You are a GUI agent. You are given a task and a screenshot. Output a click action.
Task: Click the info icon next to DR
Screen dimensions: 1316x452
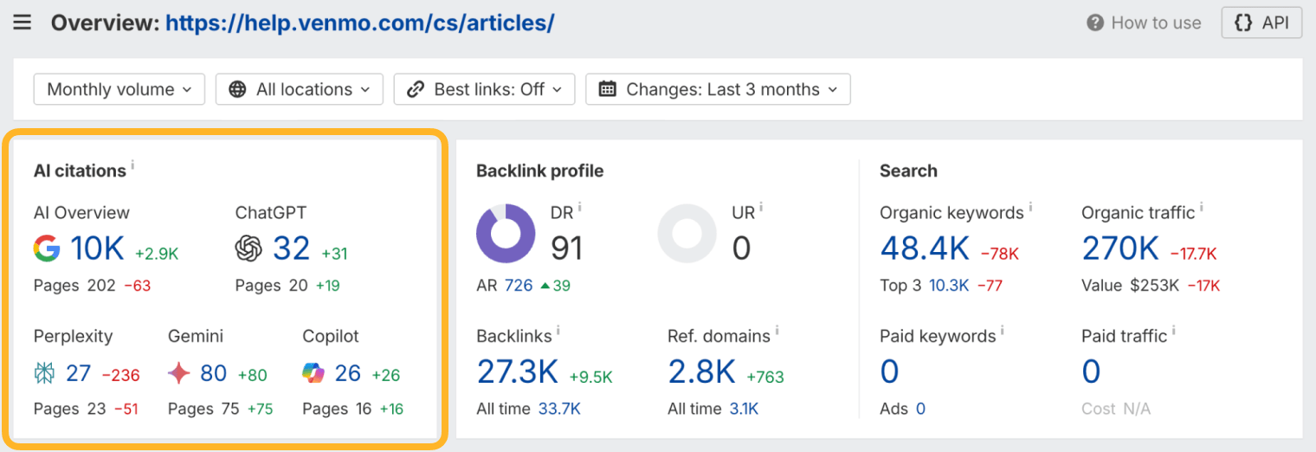pos(579,207)
